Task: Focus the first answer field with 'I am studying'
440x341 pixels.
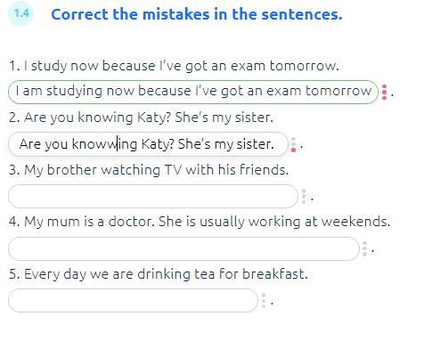Action: (x=193, y=92)
